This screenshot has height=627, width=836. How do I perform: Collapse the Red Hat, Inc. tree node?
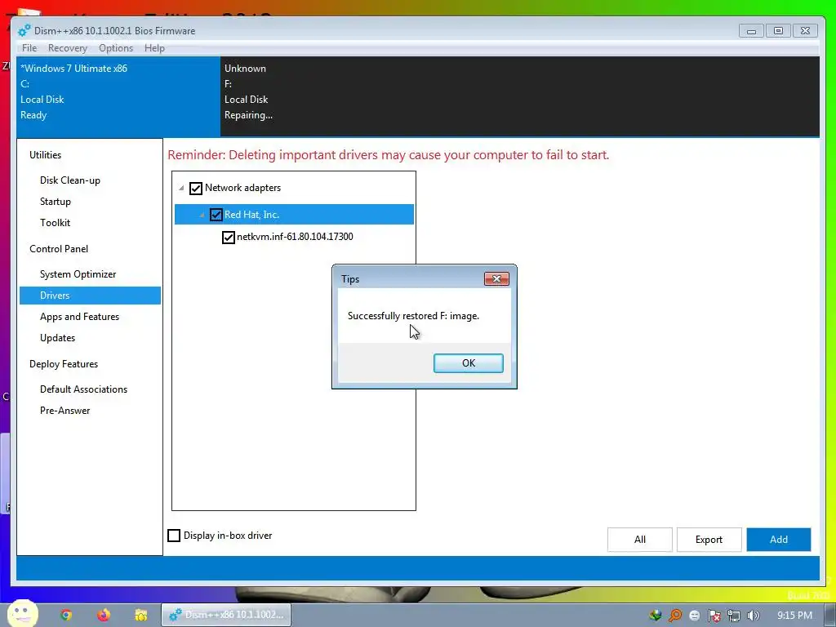(x=202, y=215)
